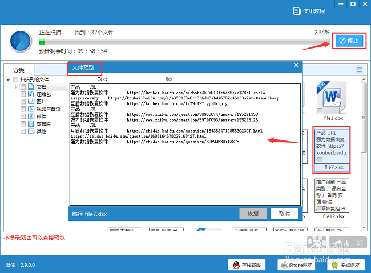Maximize the application window

coord(353,4)
